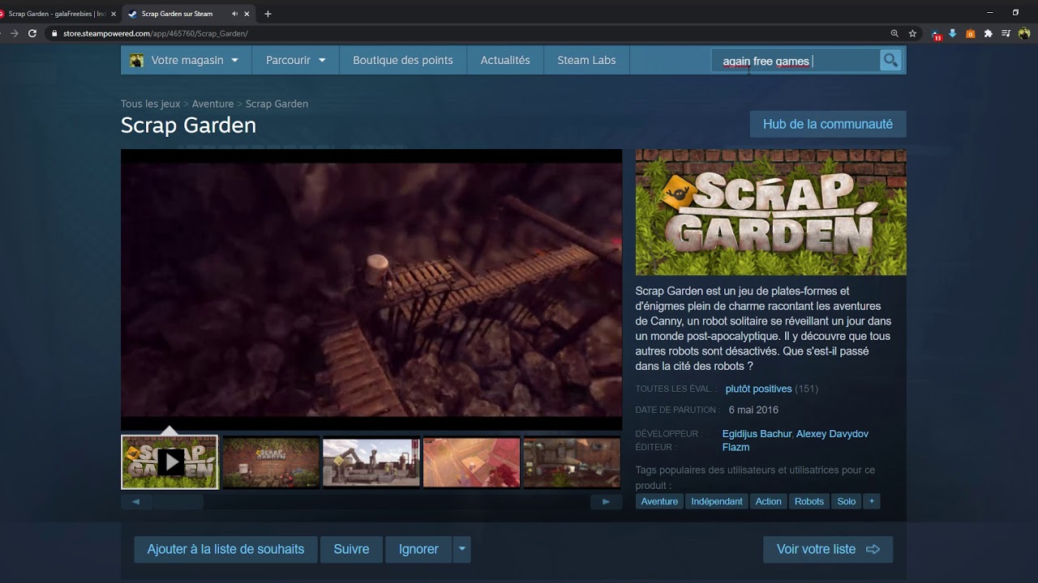Click the Steam search input field
The image size is (1038, 583).
coord(796,61)
